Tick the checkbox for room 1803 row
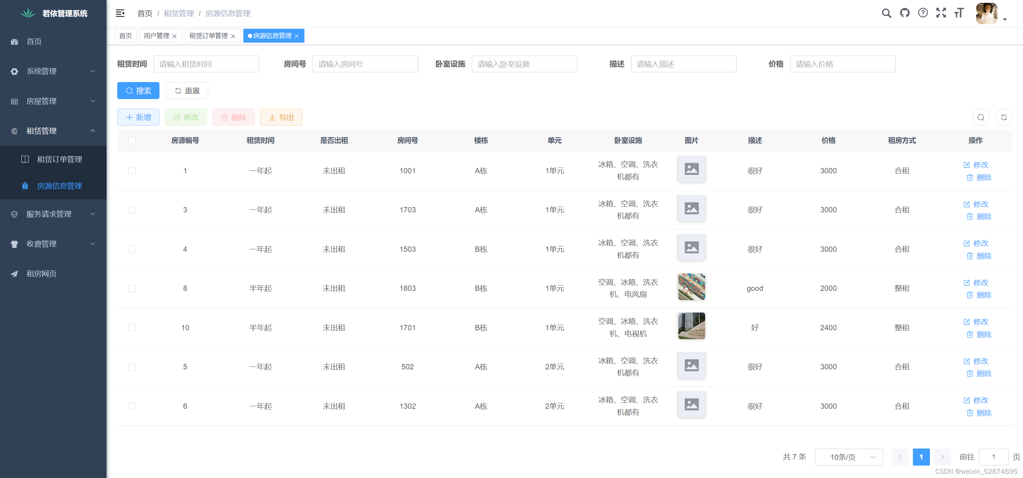 pyautogui.click(x=132, y=289)
